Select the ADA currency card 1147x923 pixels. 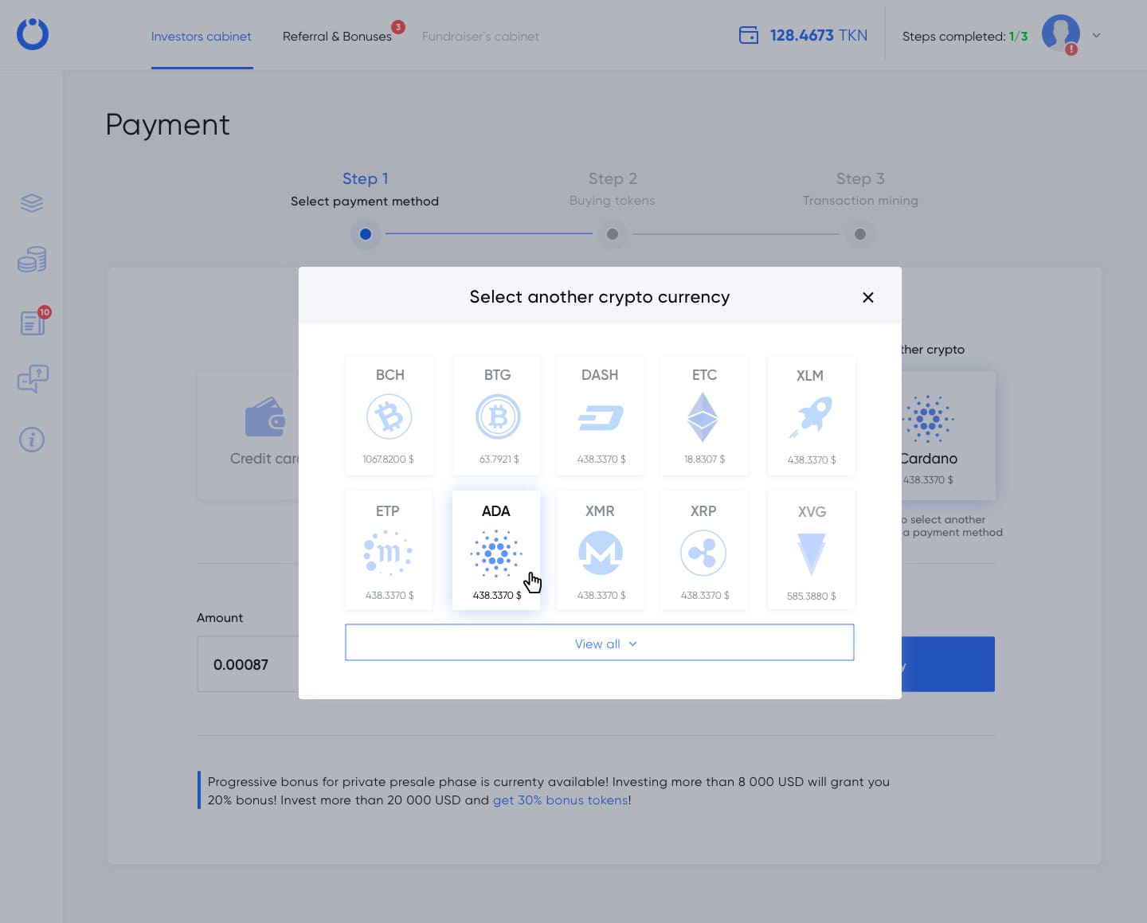pyautogui.click(x=496, y=550)
